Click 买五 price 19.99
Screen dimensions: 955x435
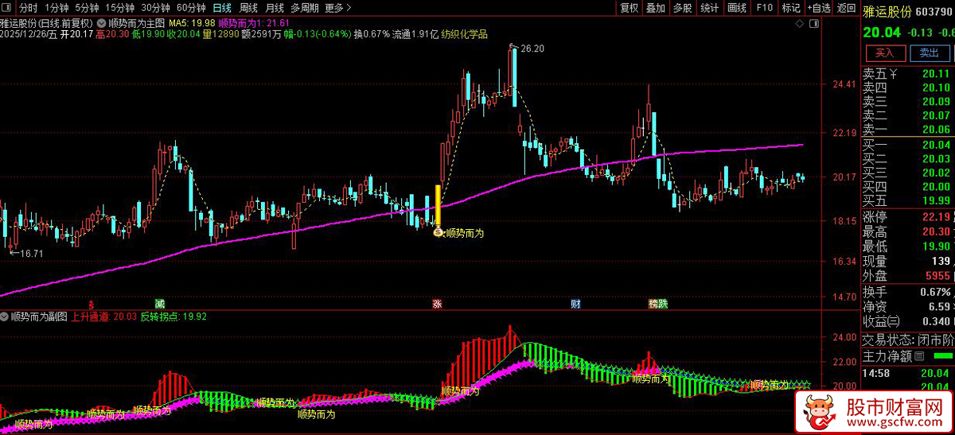(x=936, y=200)
